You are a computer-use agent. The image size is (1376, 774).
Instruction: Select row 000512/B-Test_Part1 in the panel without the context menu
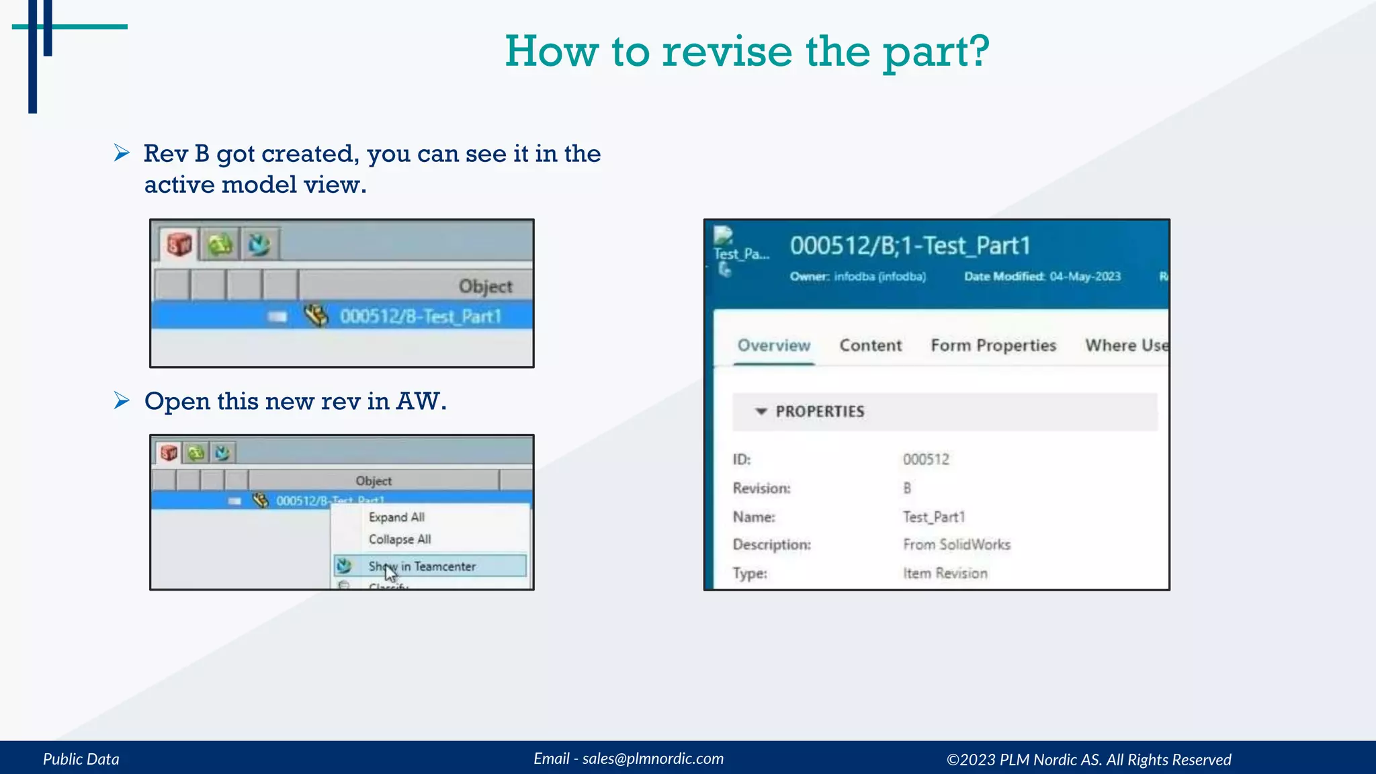click(x=342, y=316)
